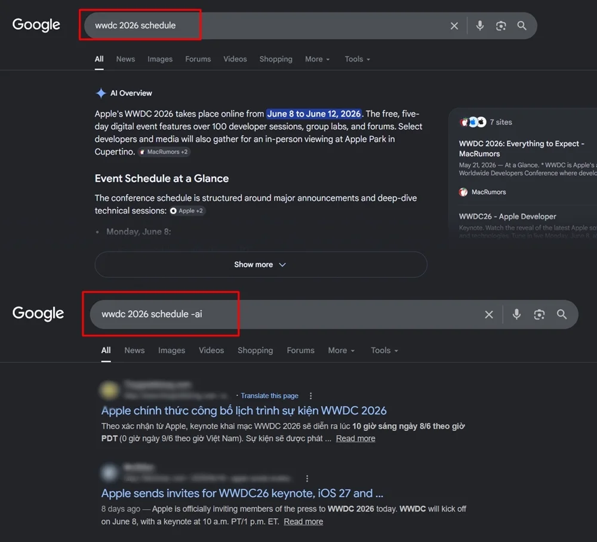
Task: Clear the 'wwdc 2026 schedule' search with X
Action: tap(454, 26)
